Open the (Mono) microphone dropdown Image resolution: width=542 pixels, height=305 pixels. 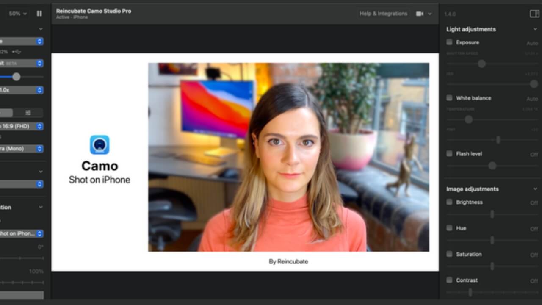[x=21, y=149]
